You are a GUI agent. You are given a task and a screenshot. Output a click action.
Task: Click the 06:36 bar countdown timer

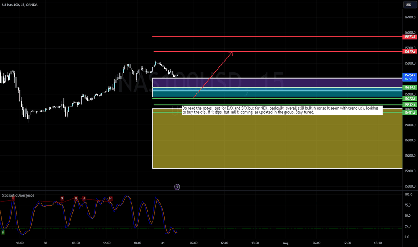coord(409,79)
